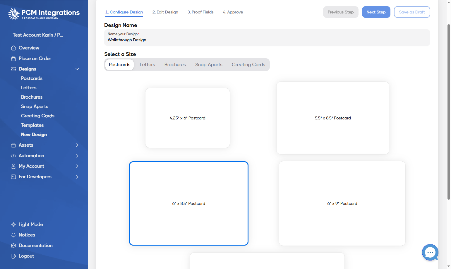Open the New Design sidebar link
This screenshot has width=451, height=269.
coord(34,135)
